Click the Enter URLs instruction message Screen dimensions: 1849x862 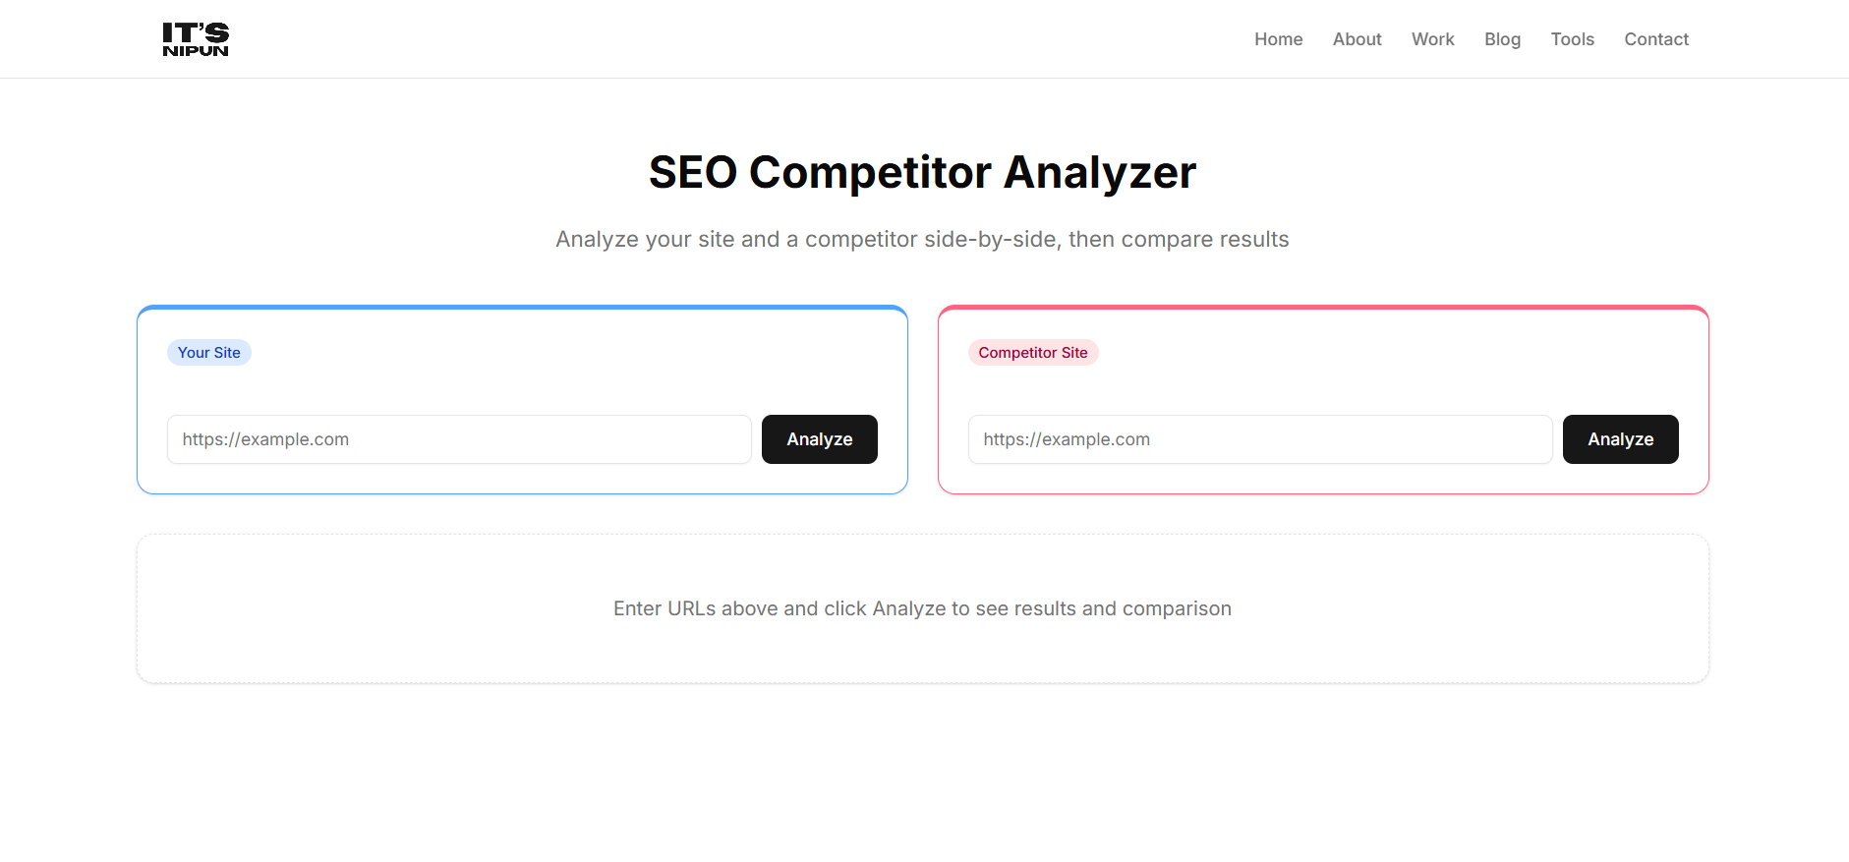pyautogui.click(x=921, y=608)
